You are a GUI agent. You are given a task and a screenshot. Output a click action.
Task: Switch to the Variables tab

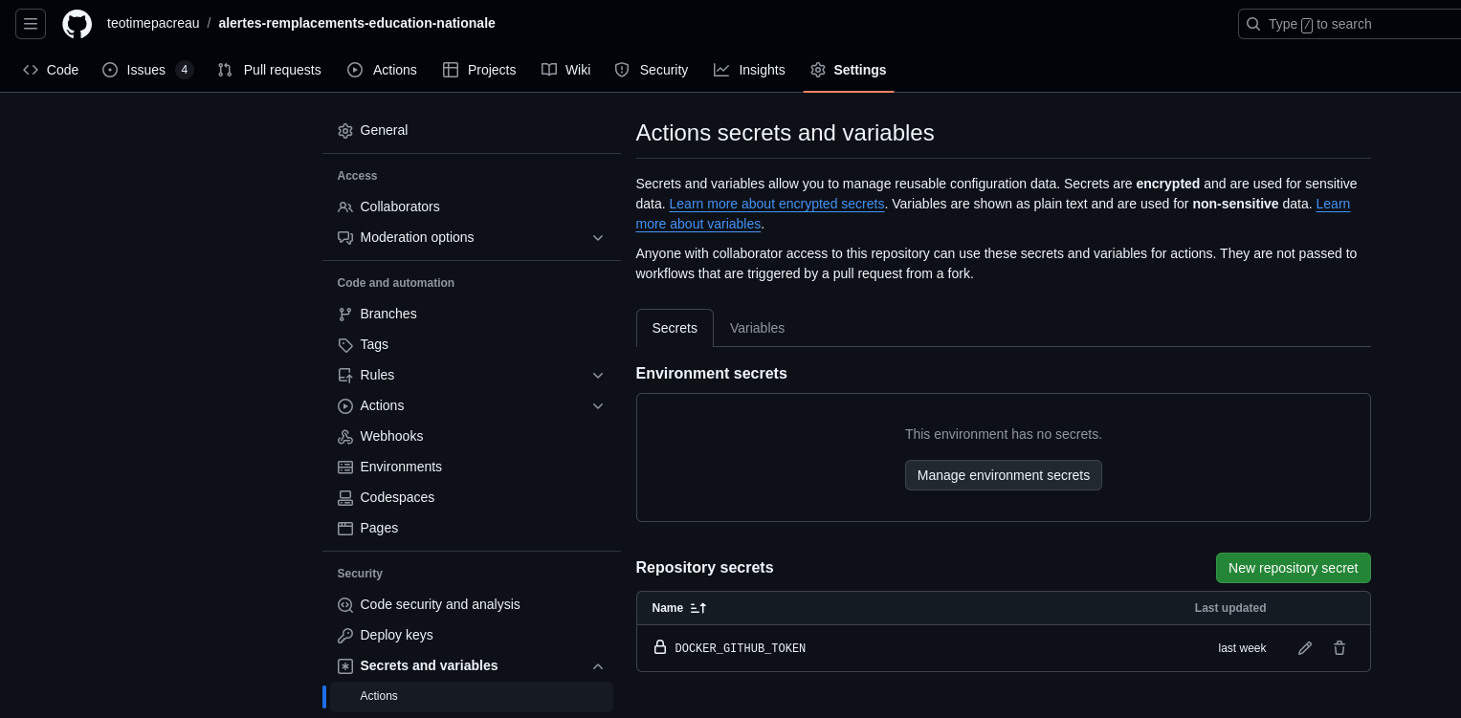pos(757,328)
